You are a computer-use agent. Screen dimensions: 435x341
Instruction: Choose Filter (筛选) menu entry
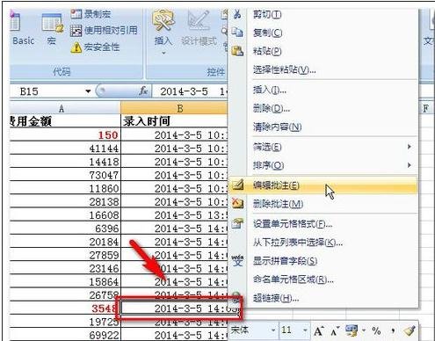323,147
